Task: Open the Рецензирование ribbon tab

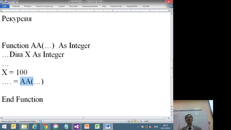Action: click(90, 6)
